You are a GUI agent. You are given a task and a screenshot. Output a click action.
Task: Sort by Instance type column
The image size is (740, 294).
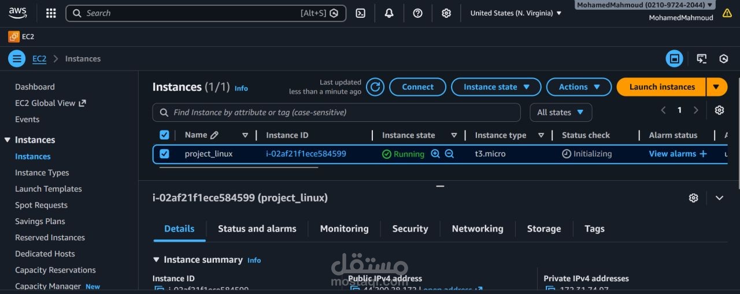coord(541,135)
